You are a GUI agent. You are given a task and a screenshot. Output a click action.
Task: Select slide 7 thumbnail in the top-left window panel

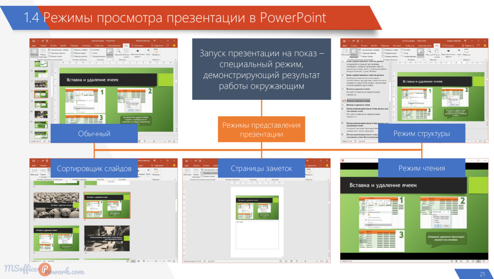(x=41, y=84)
